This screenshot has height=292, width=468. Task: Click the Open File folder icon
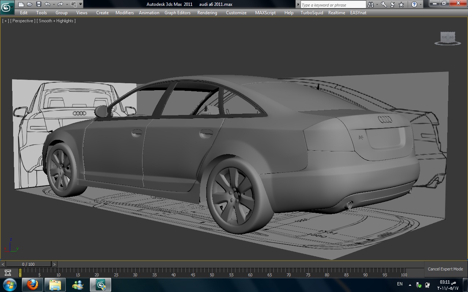(30, 4)
